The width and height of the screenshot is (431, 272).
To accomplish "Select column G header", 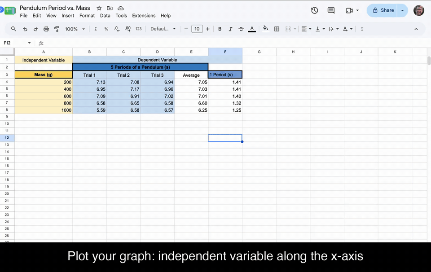I will point(259,52).
